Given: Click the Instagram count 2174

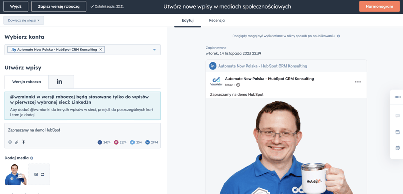Looking at the screenshot, I should (123, 142).
